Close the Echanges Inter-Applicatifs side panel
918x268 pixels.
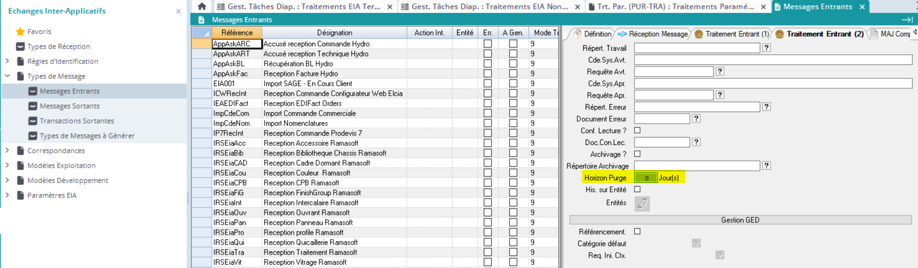coord(178,11)
